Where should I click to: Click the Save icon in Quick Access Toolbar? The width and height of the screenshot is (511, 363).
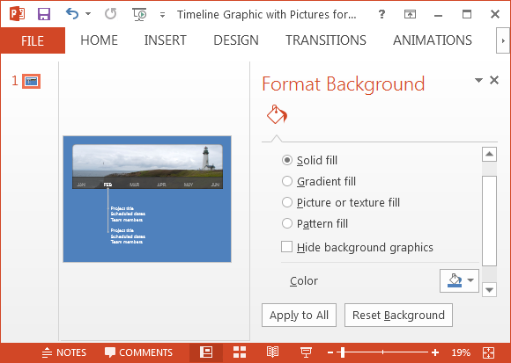click(x=44, y=14)
